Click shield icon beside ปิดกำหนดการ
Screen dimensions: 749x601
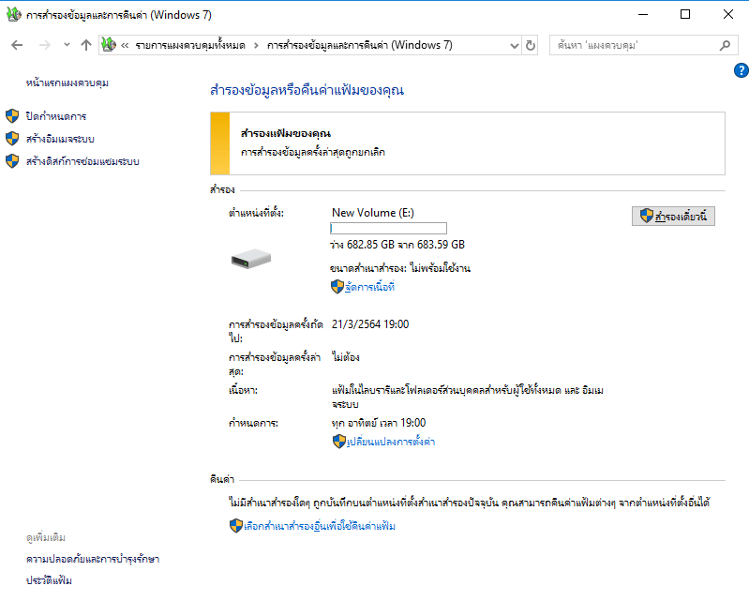[x=12, y=115]
